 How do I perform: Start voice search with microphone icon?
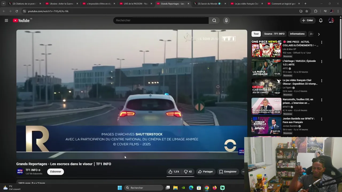[226, 21]
